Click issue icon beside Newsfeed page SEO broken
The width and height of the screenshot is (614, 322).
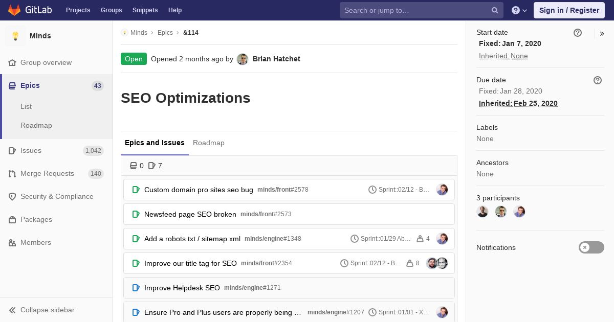(136, 214)
